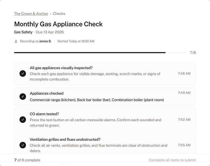Click the Gas Safety category label
Screen dimensions: 210x166
23,32
